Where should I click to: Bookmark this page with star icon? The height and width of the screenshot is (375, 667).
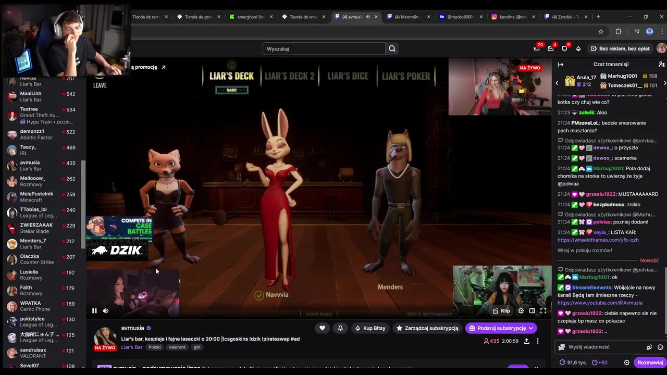[x=601, y=32]
